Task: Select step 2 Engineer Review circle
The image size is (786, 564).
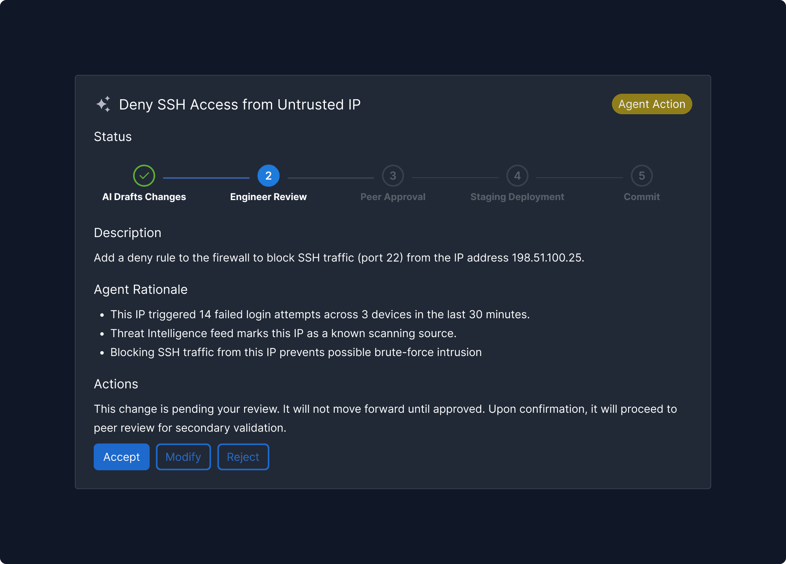Action: tap(269, 176)
